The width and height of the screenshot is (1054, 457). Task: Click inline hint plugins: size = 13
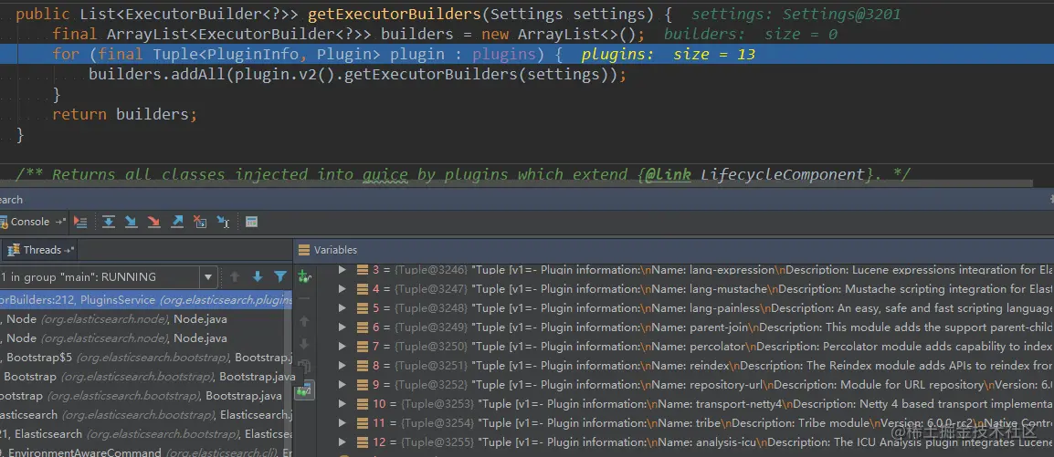tap(669, 55)
